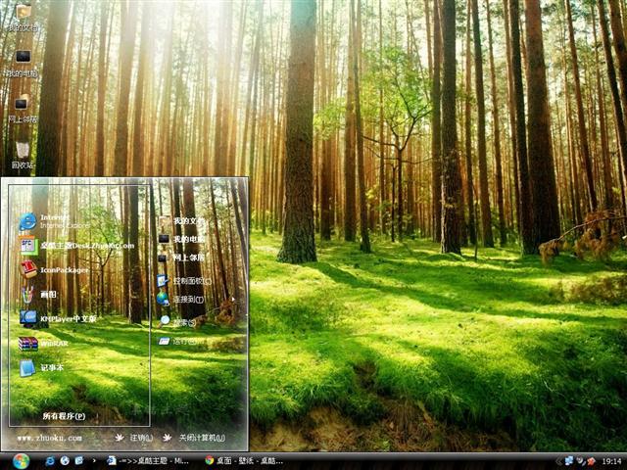Expand the quick launch overflow chevron
Image resolution: width=627 pixels, height=470 pixels.
click(94, 461)
